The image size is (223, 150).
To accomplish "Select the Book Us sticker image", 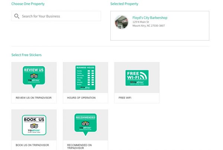I will [34, 125].
